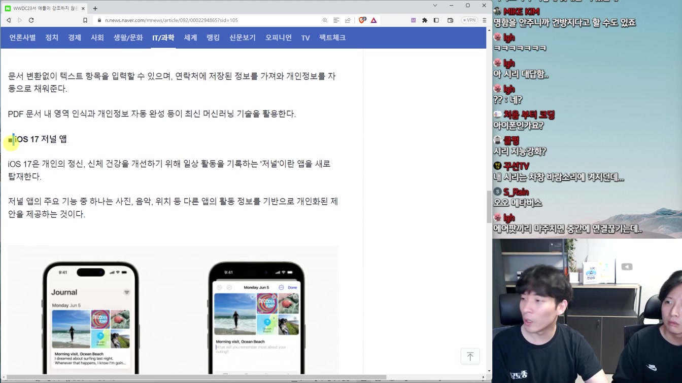Click the vertical page scrollbar thumb
Viewport: 682px width, 383px height.
(x=489, y=207)
